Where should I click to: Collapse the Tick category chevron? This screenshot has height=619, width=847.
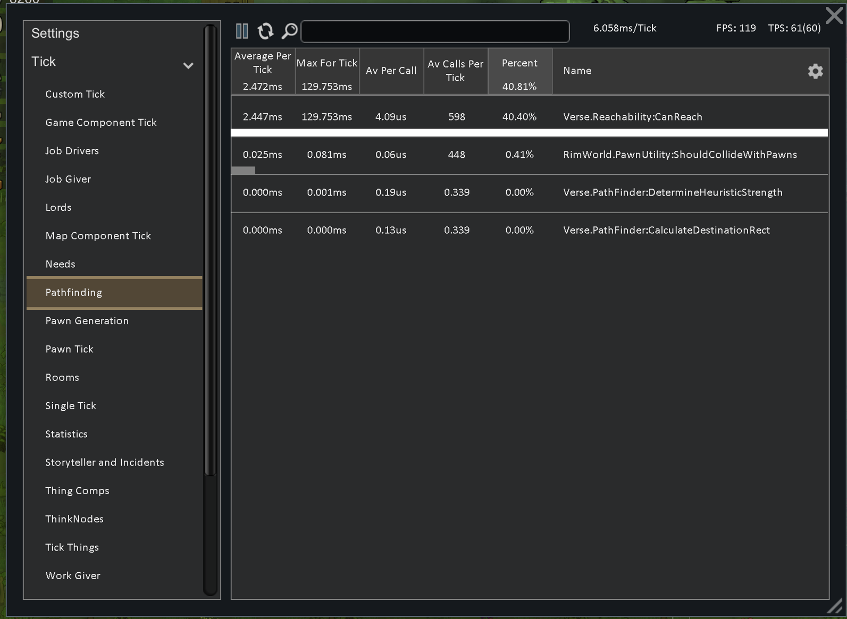point(188,66)
